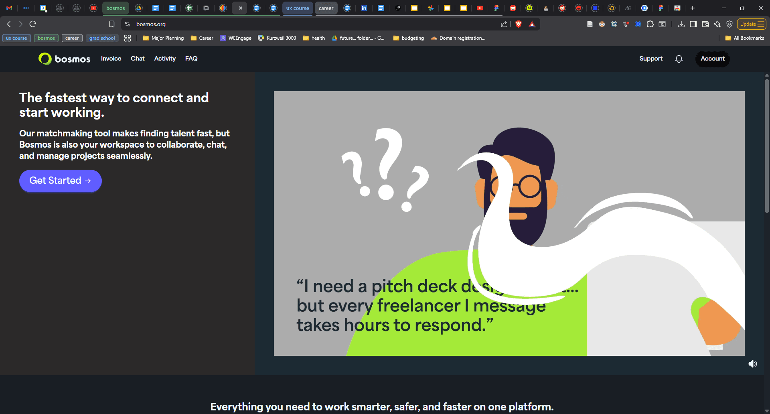Close the current tab with the X
Image resolution: width=770 pixels, height=414 pixels.
pyautogui.click(x=241, y=8)
